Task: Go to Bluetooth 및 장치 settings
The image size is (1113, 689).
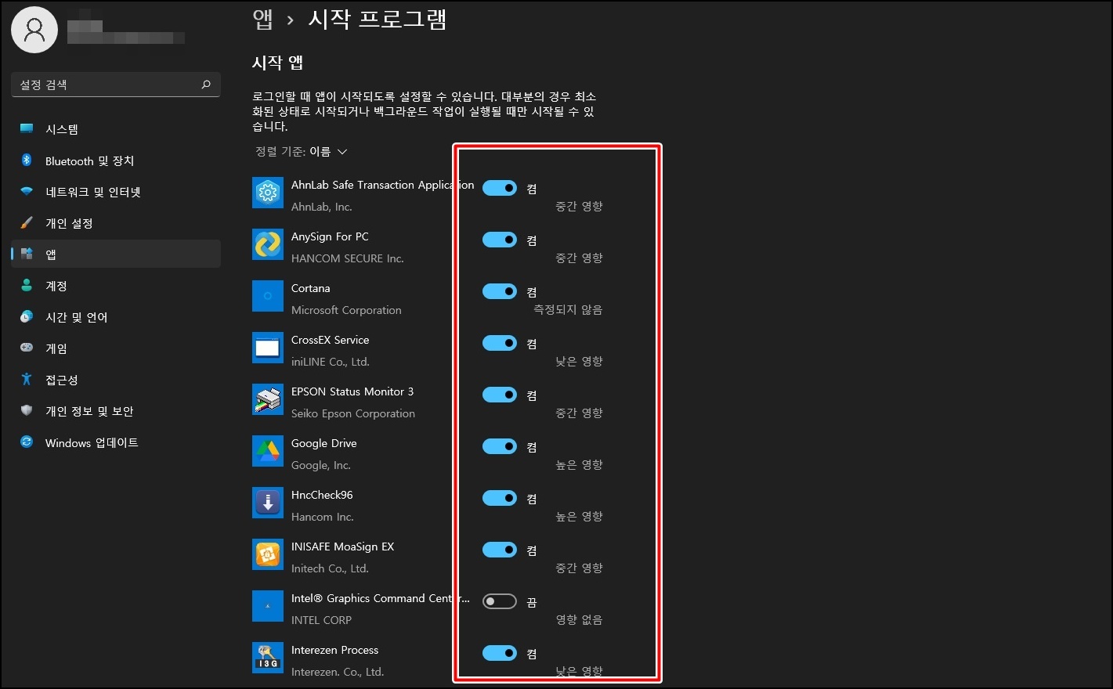Action: click(x=116, y=161)
